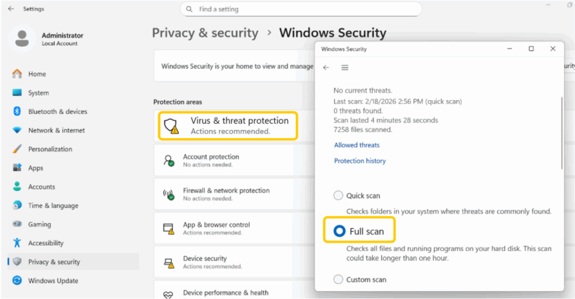
Task: Open the Accounts settings page
Action: click(74, 186)
